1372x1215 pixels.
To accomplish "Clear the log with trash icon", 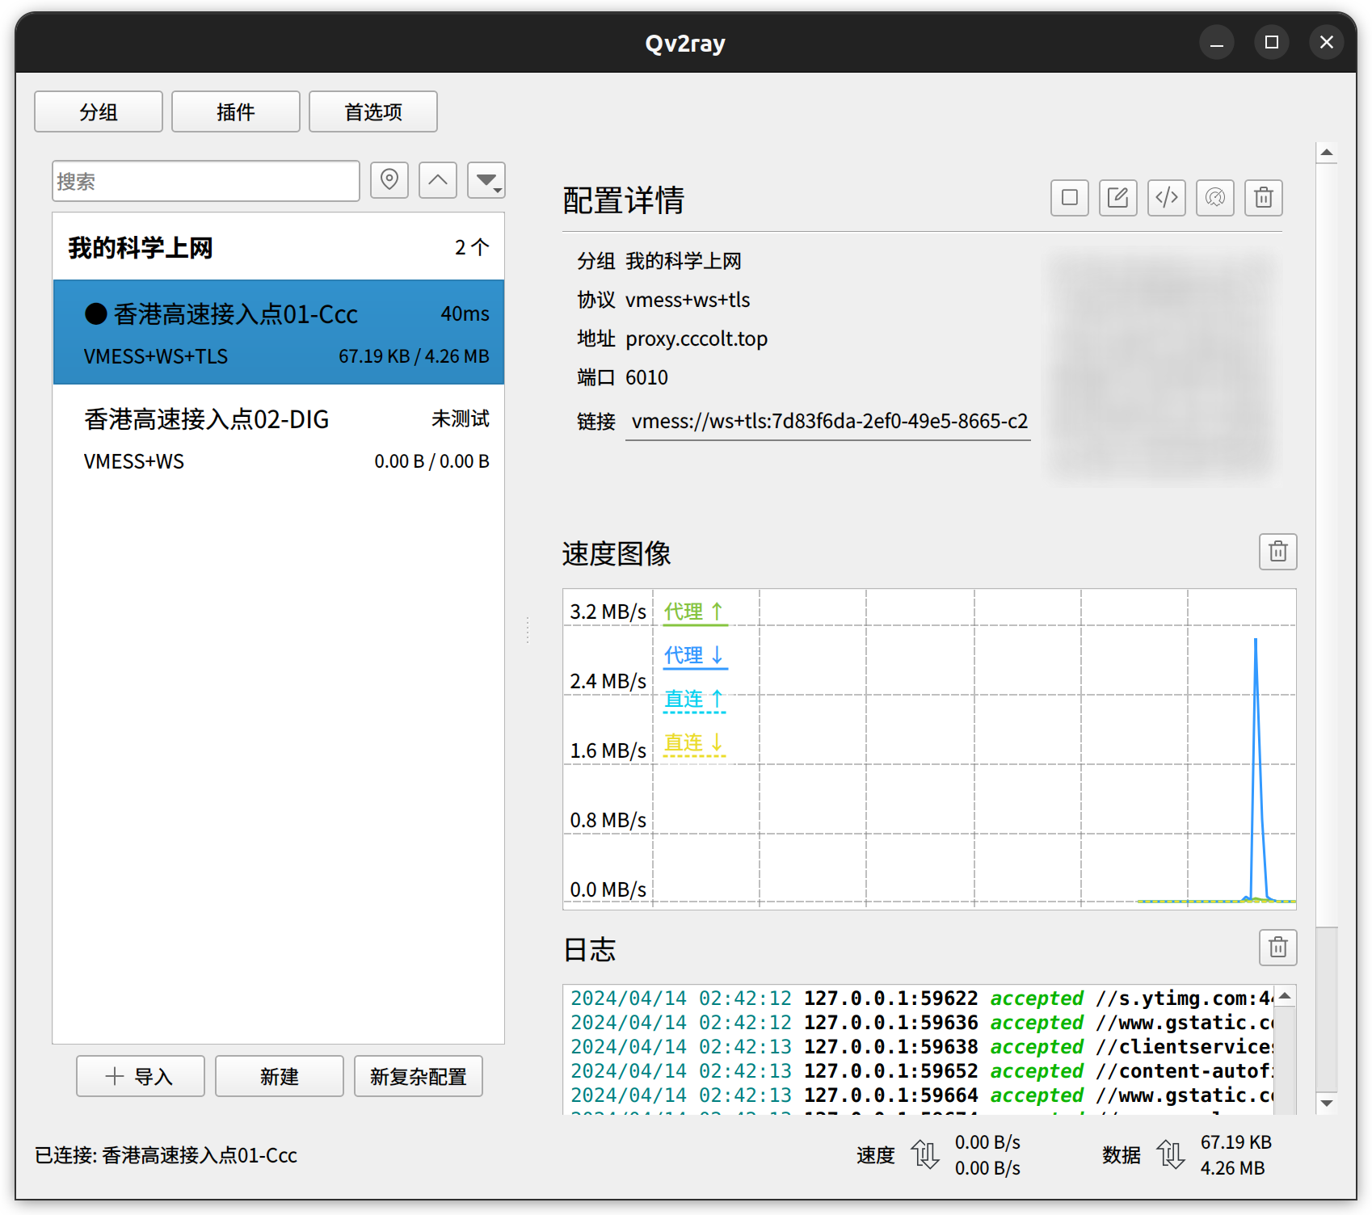I will [1278, 948].
